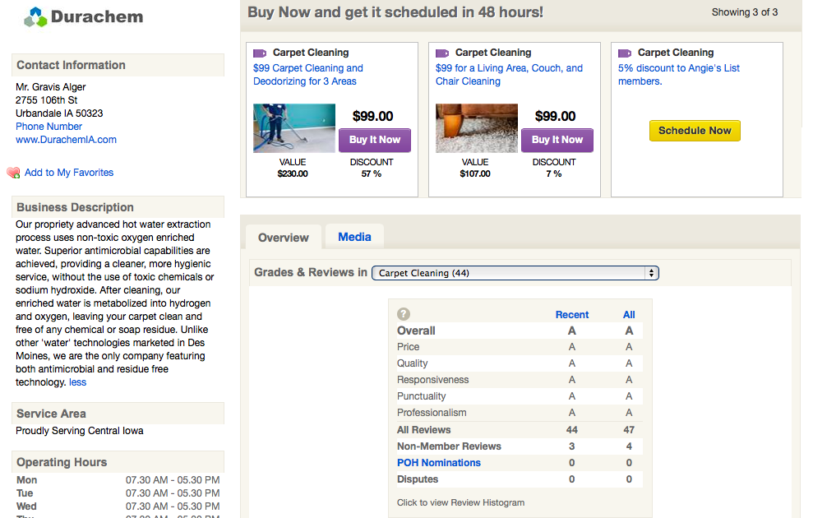The image size is (813, 518).
Task: Click the Operating Hours heading
Action: [x=62, y=462]
